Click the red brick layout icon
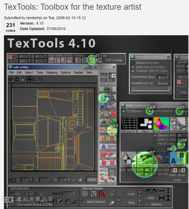 coord(103,155)
